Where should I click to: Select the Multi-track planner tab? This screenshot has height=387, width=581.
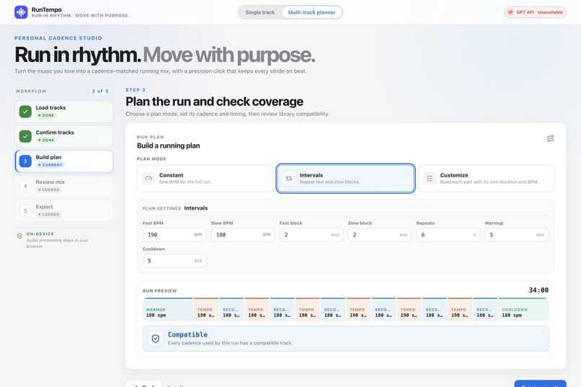tap(311, 12)
